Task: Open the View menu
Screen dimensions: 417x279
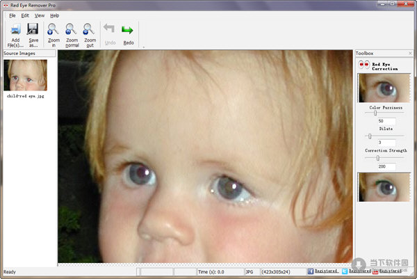Action: point(40,15)
